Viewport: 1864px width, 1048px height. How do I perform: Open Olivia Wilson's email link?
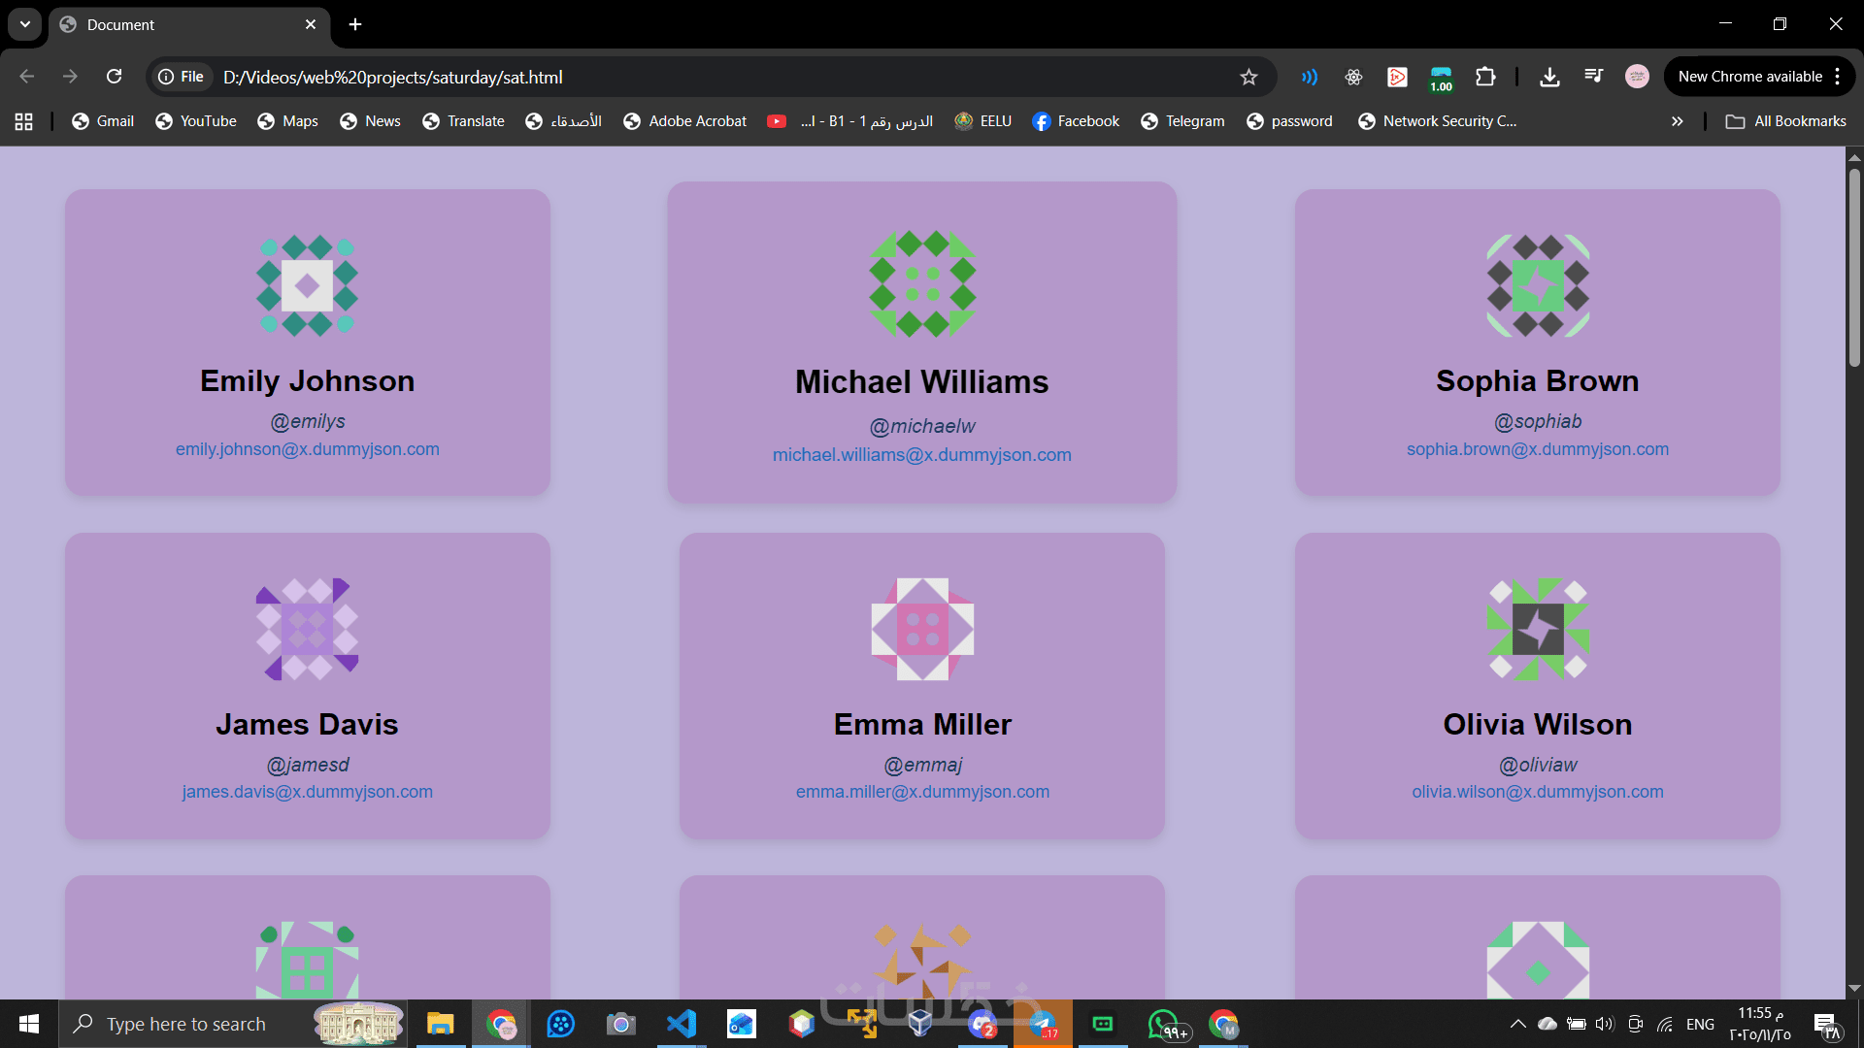(x=1537, y=792)
